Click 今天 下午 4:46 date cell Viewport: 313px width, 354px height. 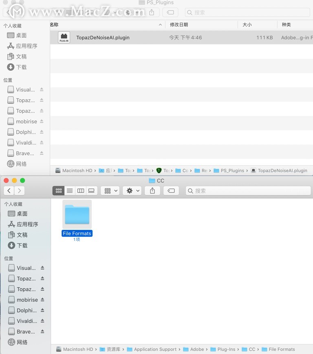185,38
